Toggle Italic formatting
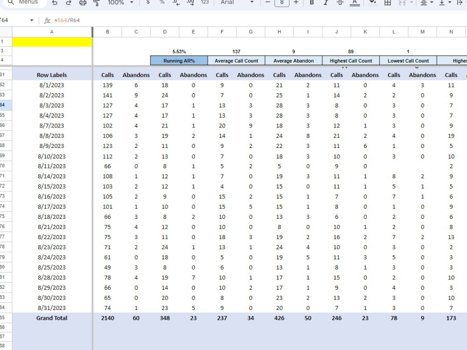 click(x=326, y=2)
